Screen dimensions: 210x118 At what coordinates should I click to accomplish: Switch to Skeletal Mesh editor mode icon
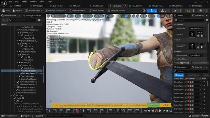click(x=162, y=11)
